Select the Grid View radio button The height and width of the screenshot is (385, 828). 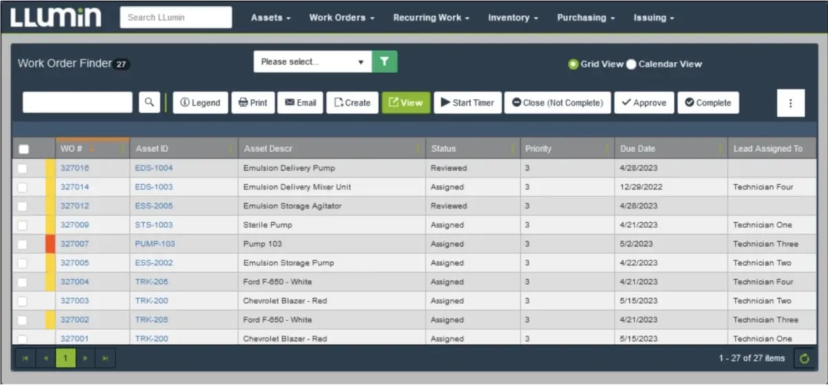click(x=573, y=64)
